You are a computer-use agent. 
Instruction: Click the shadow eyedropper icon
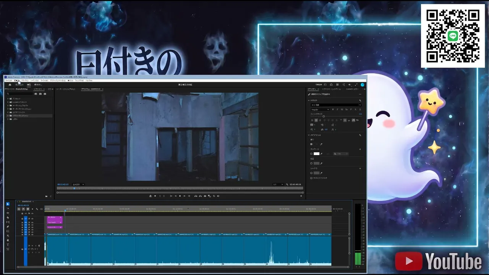coord(321,173)
